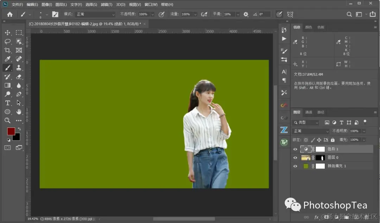Toggle lock position
The image size is (380, 223).
[319, 140]
